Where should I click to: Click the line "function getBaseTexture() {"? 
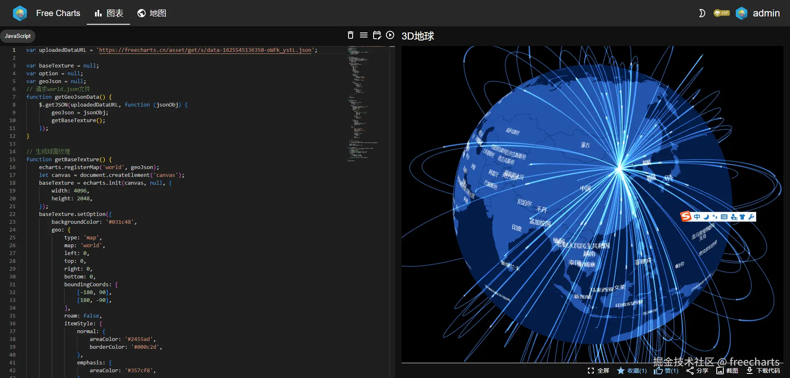click(x=69, y=160)
